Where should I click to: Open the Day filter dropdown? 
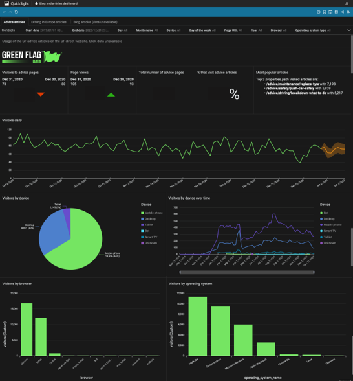(122, 30)
